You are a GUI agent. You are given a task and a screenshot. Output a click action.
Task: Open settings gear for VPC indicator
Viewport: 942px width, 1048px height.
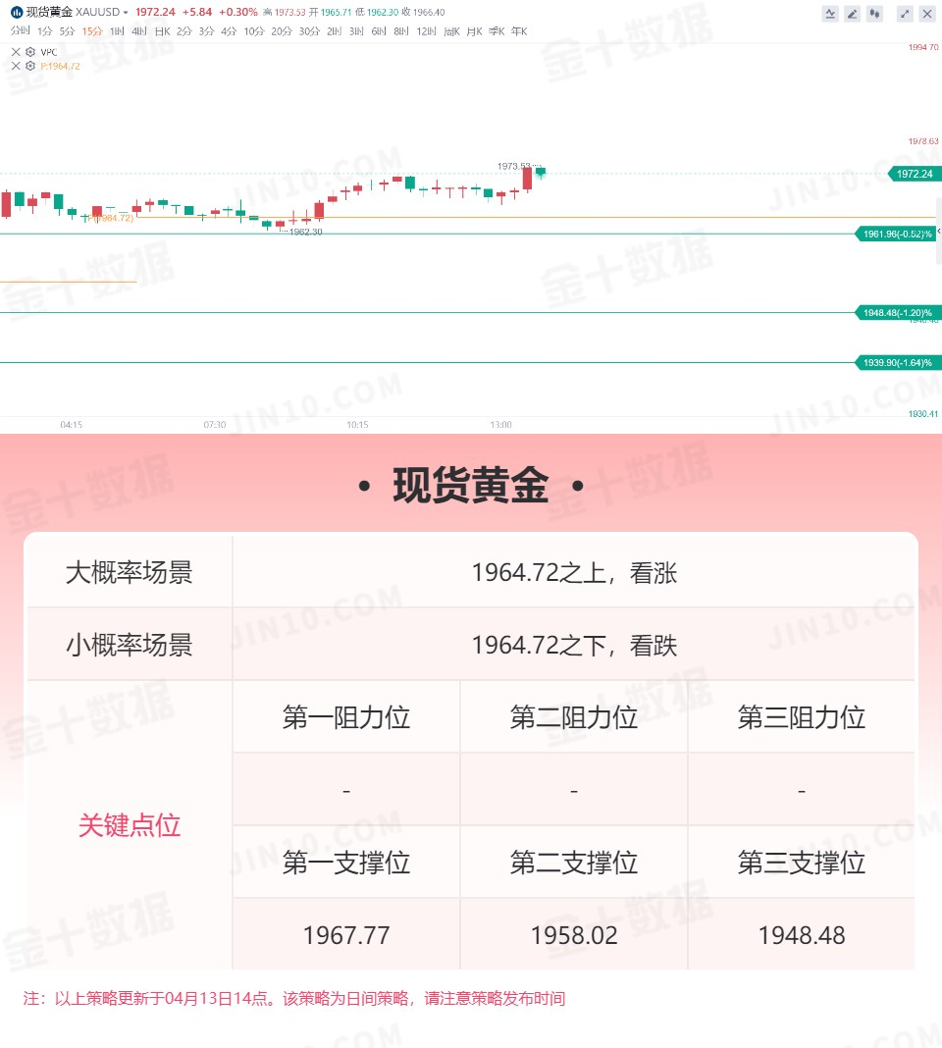(x=30, y=52)
